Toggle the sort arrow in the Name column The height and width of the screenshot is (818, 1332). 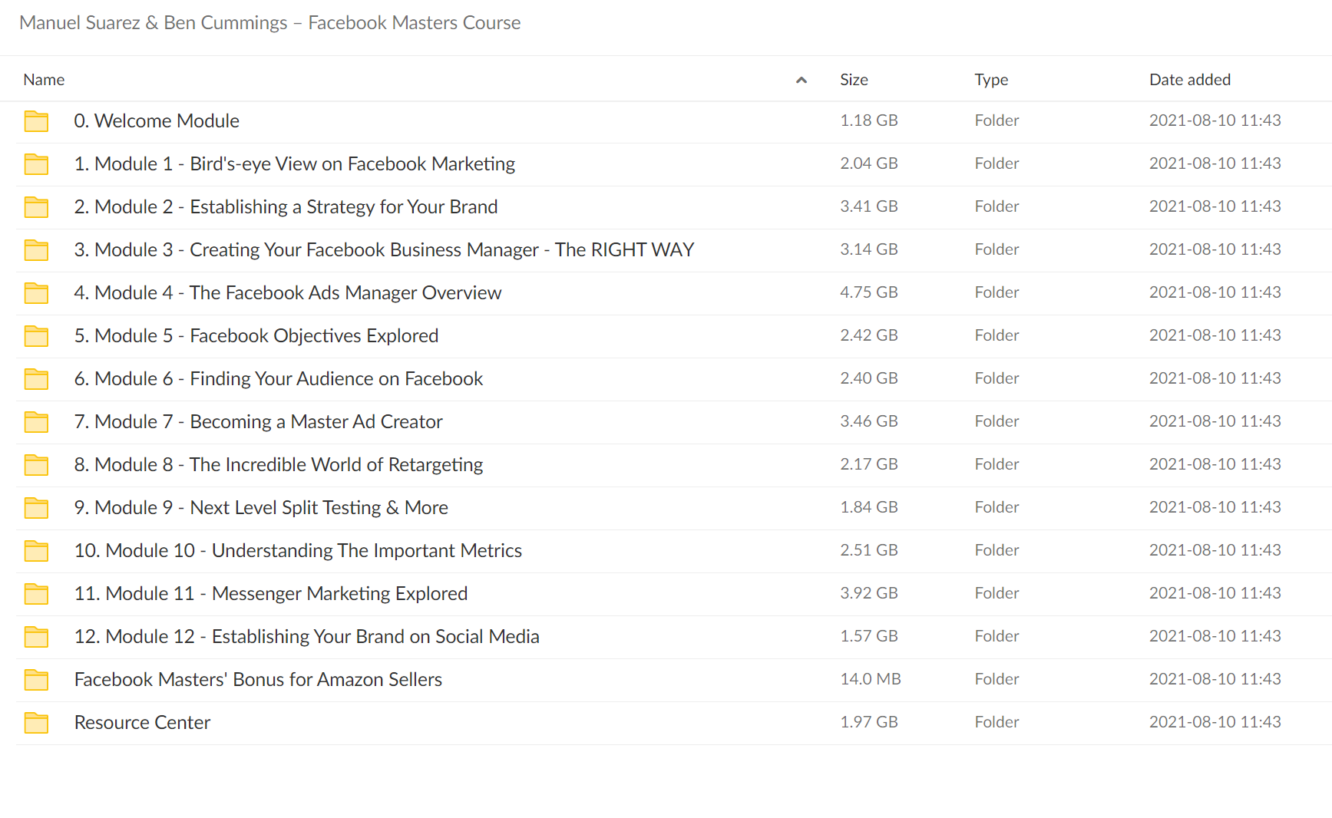(802, 80)
